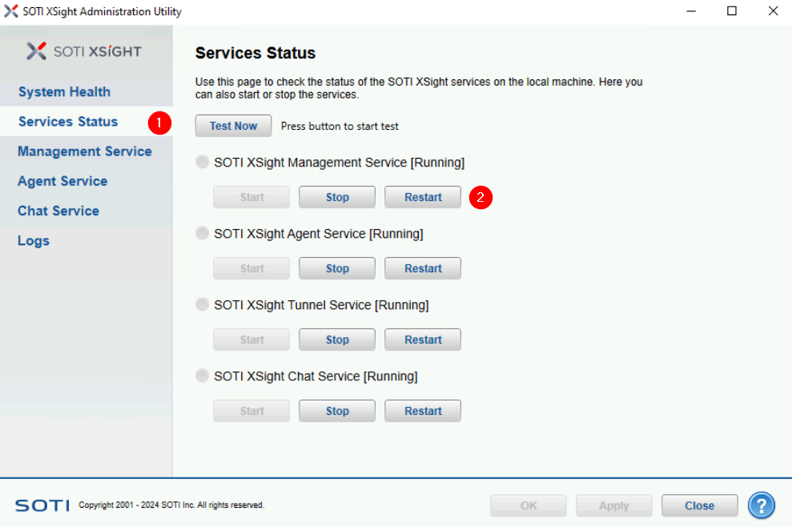The image size is (792, 527).
Task: Go to the Management Service page
Action: [85, 151]
